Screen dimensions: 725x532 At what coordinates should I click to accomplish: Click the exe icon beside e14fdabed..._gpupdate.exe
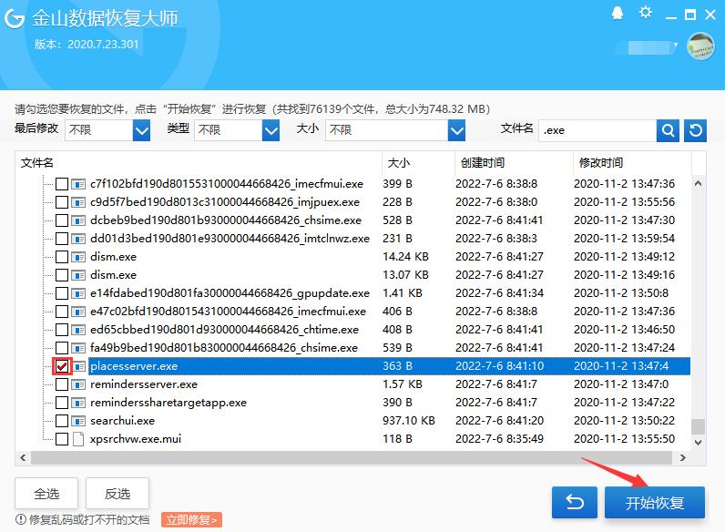coord(78,293)
